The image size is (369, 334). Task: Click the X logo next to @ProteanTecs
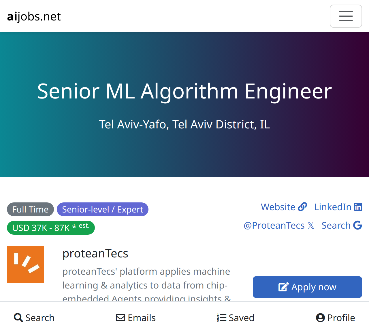click(311, 225)
